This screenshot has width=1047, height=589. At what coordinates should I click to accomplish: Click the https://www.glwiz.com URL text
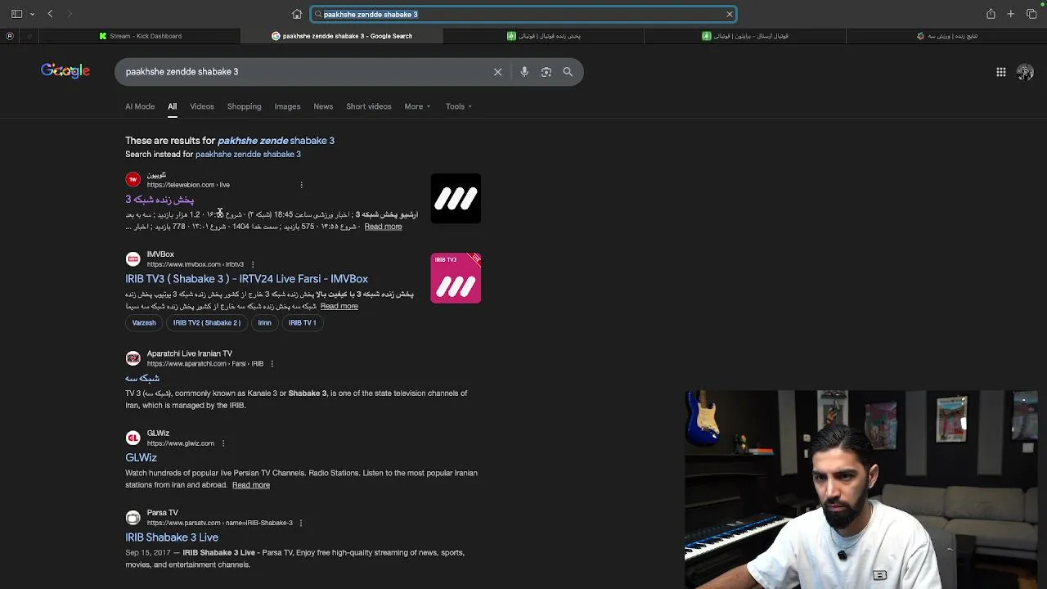pyautogui.click(x=180, y=443)
